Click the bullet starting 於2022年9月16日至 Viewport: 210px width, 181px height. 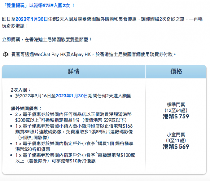pyautogui.click(x=73, y=96)
